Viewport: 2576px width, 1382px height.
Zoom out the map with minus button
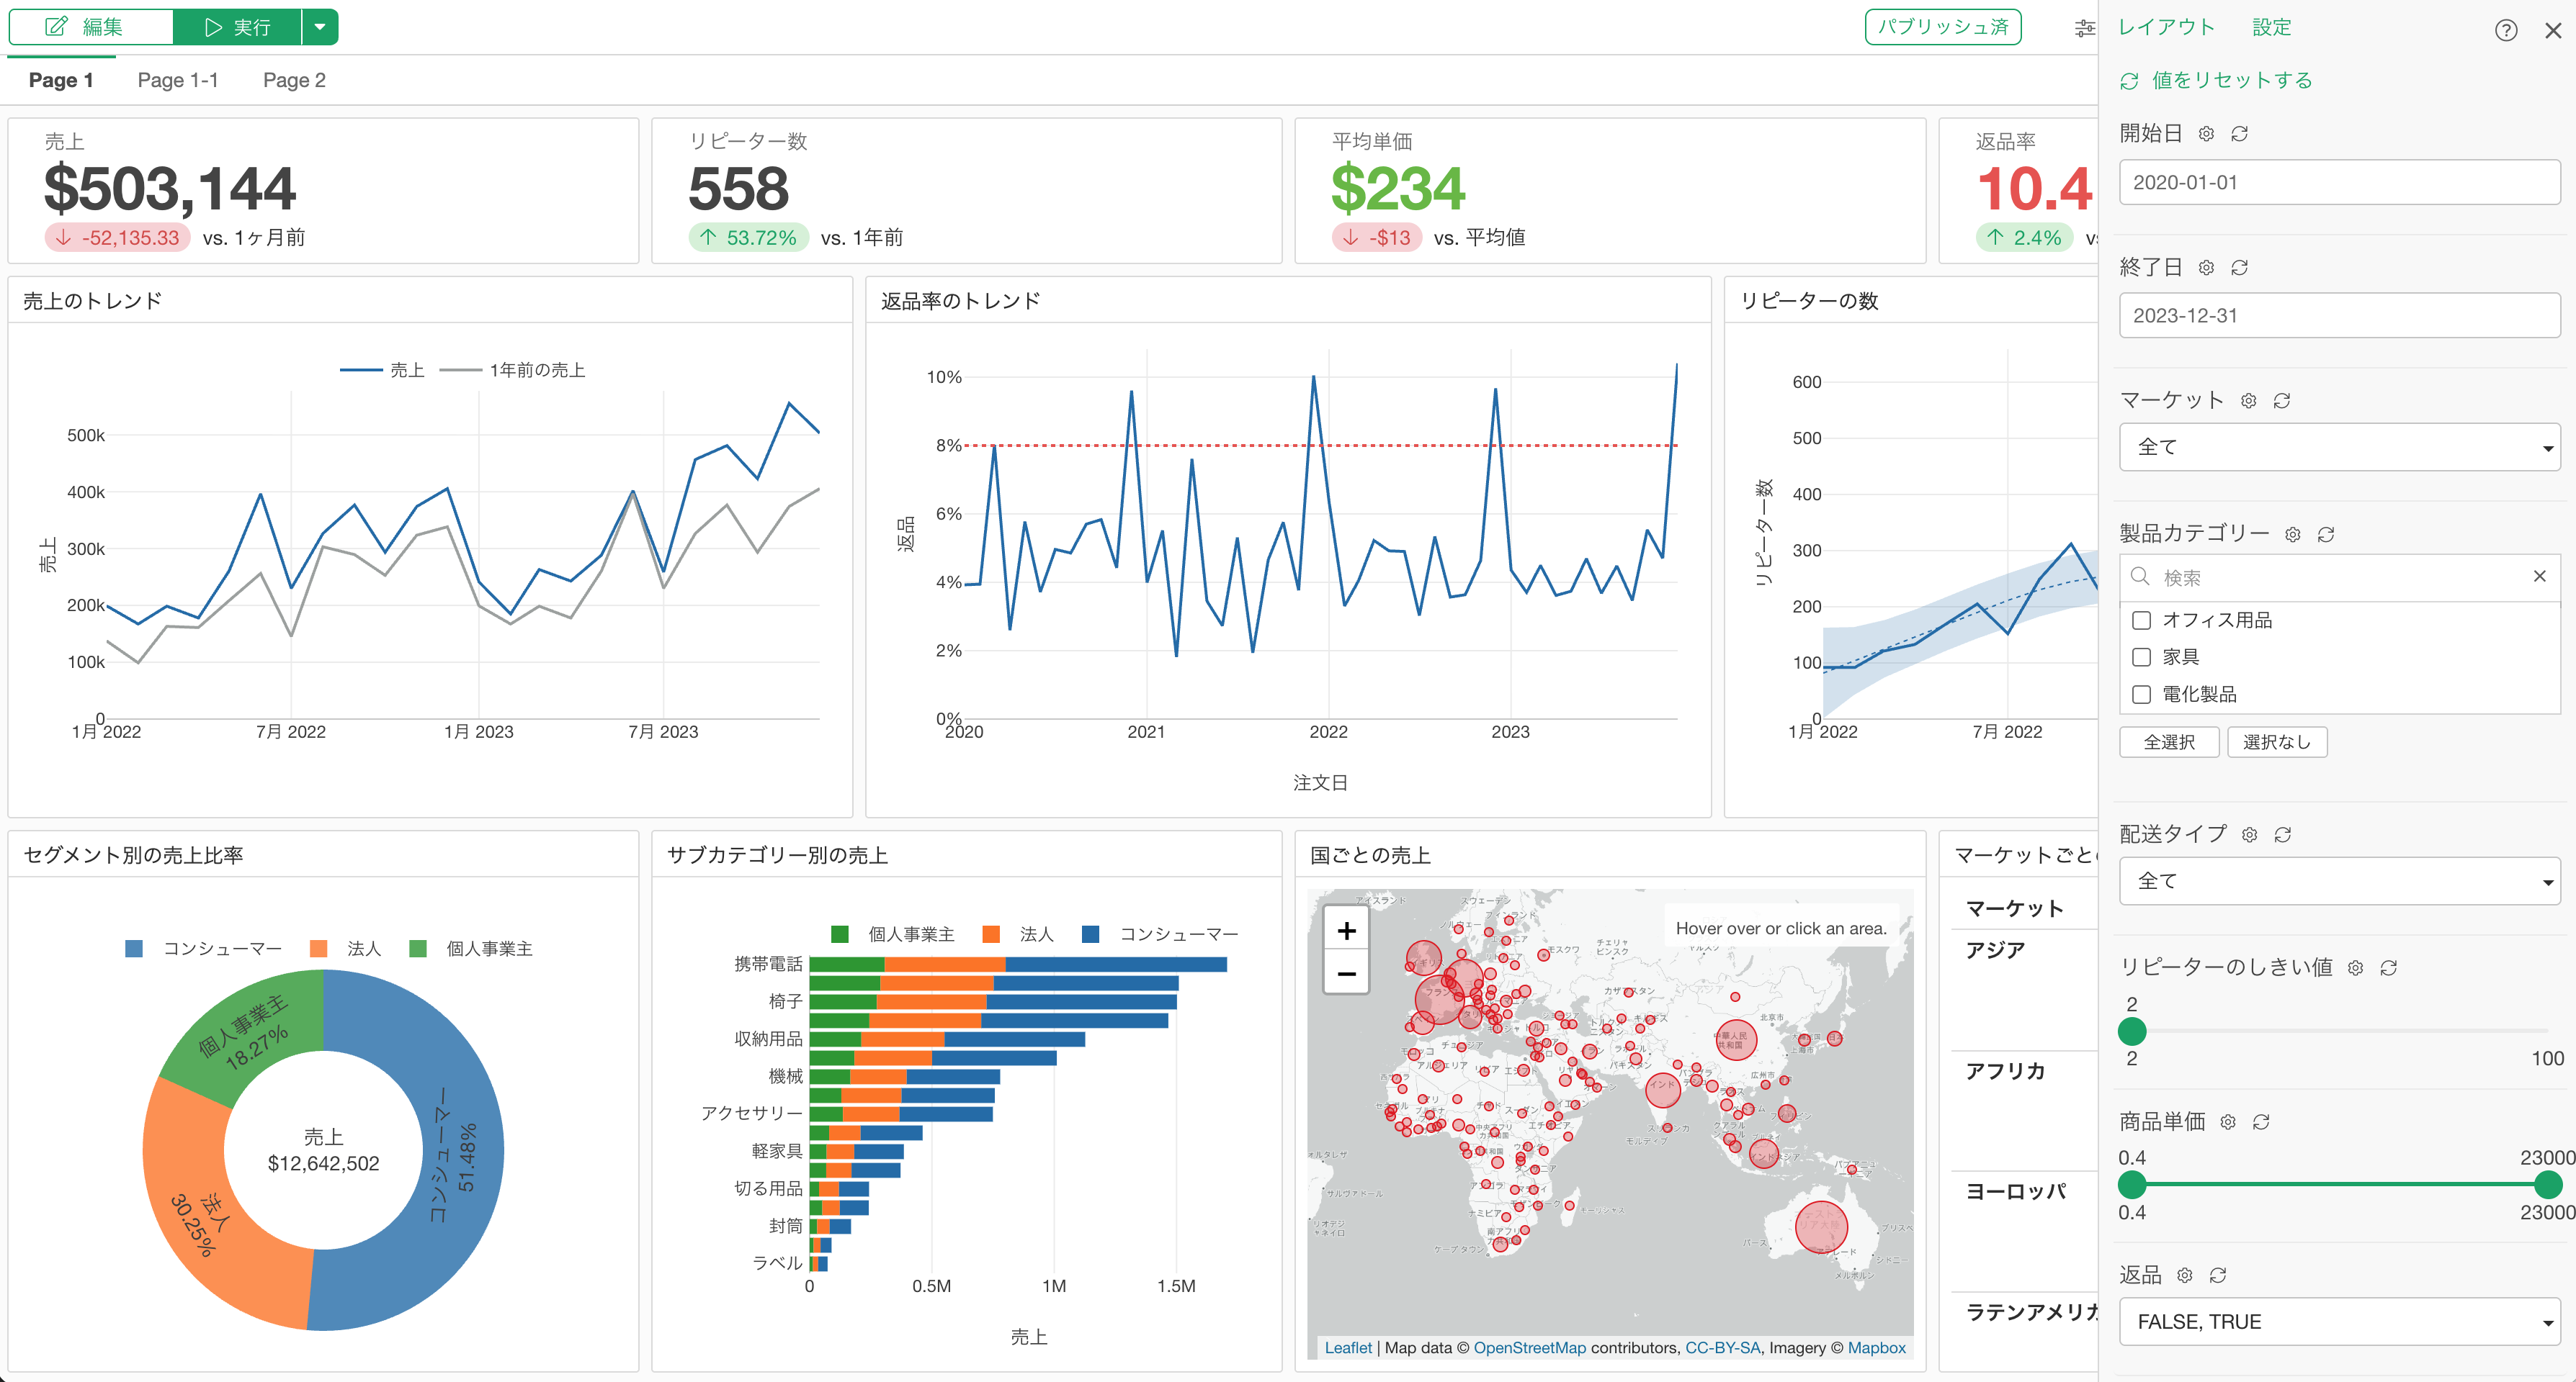tap(1346, 973)
